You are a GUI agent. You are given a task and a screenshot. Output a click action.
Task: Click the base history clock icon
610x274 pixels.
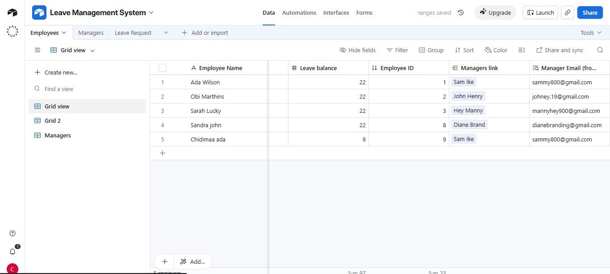click(x=461, y=12)
